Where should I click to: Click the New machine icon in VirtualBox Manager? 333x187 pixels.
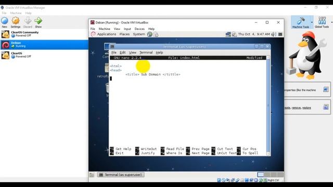pyautogui.click(x=5, y=21)
